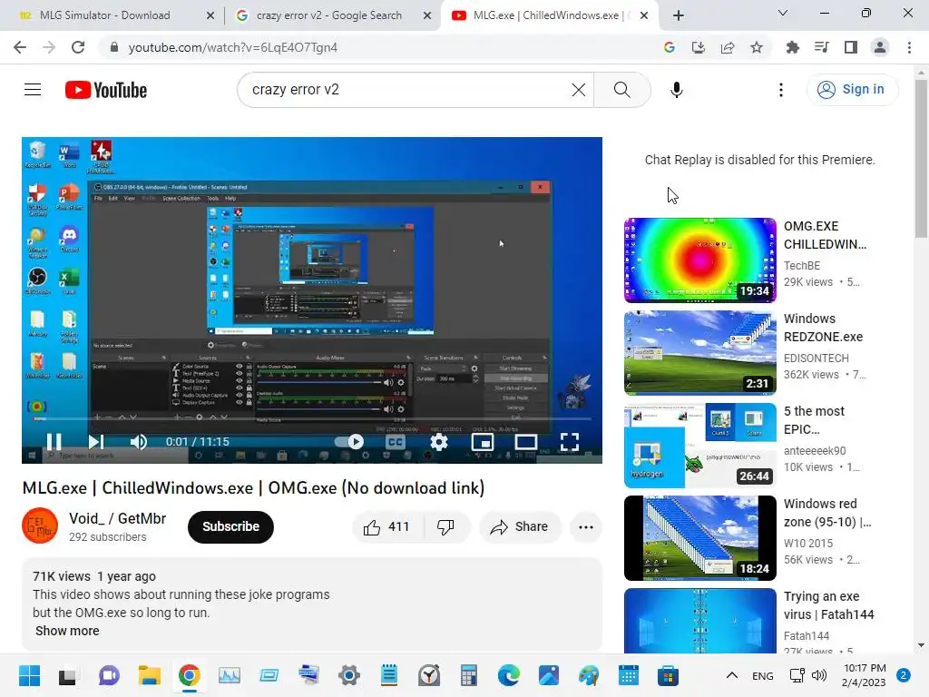929x697 pixels.
Task: Open Calculator from the taskbar
Action: coord(469,675)
